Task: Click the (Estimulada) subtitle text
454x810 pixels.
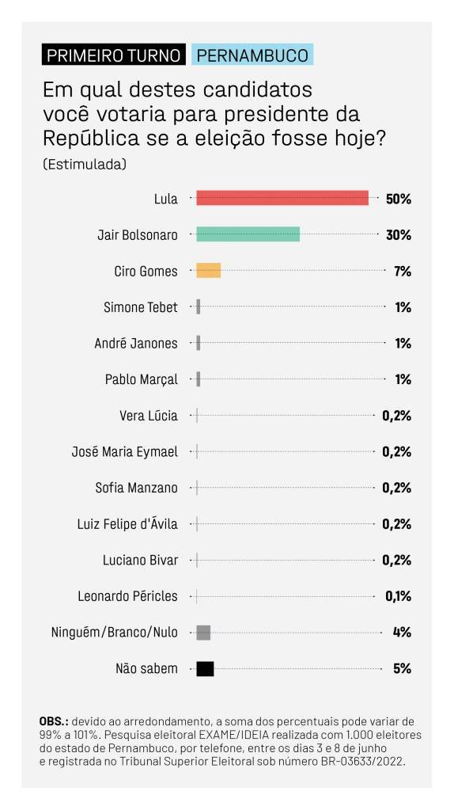Action: coord(85,165)
